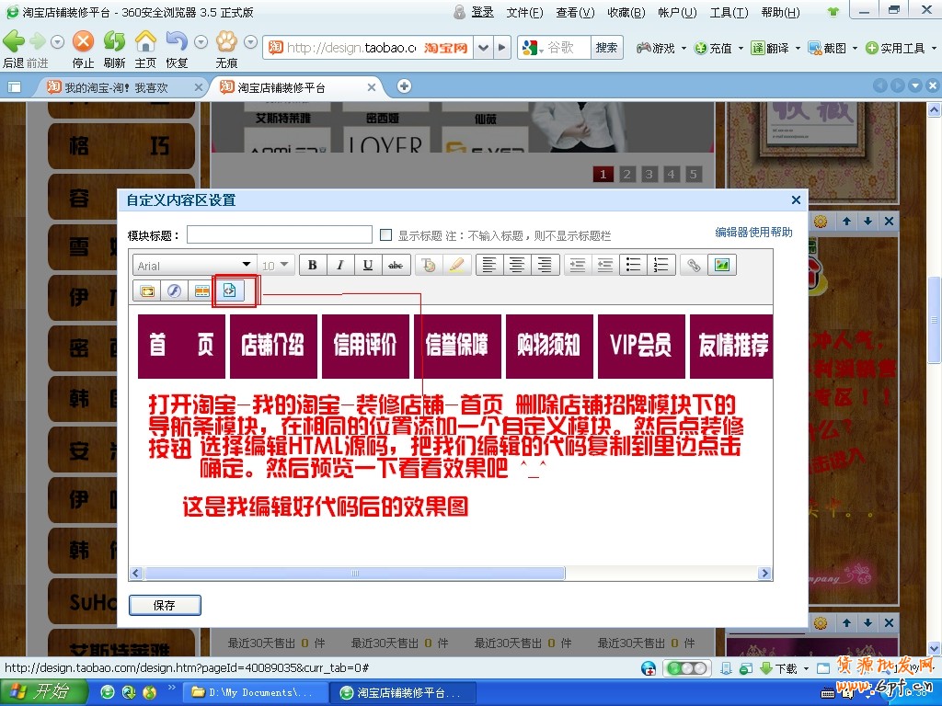
Task: Click in the module title input field
Action: [280, 234]
